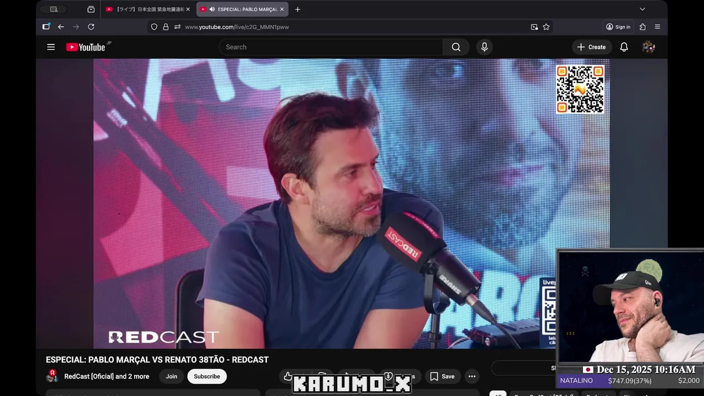Open the YouTube hamburger guide menu
Viewport: 704px width, 396px height.
coord(51,47)
